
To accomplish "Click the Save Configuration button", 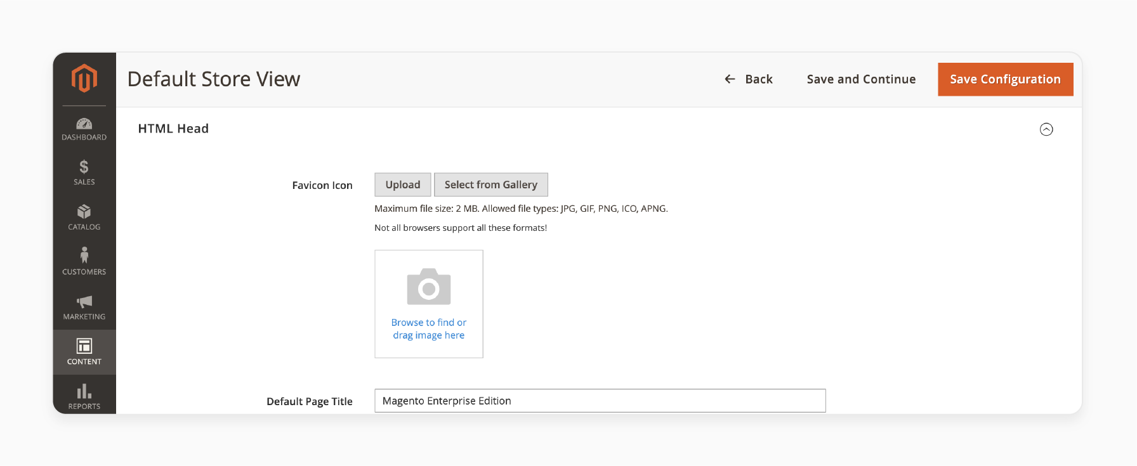I will (1005, 79).
